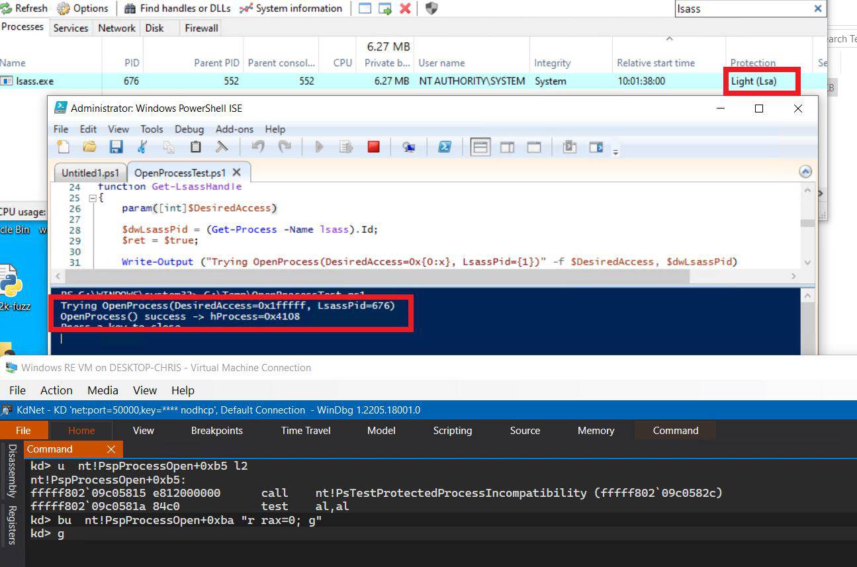857x567 pixels.
Task: Stop the running PowerShell operation
Action: click(373, 147)
